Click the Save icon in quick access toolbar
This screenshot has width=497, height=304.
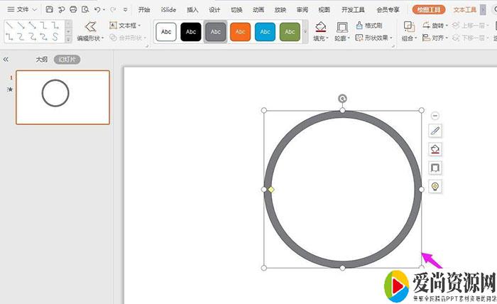49,10
